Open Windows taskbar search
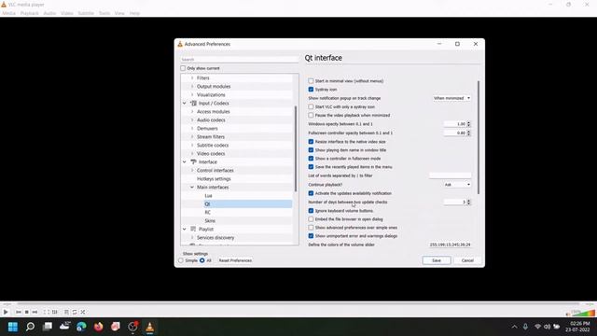This screenshot has width=597, height=336. click(30, 327)
